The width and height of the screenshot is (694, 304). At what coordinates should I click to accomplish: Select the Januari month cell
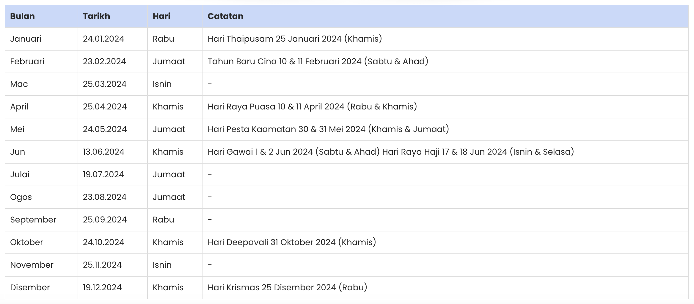point(26,39)
